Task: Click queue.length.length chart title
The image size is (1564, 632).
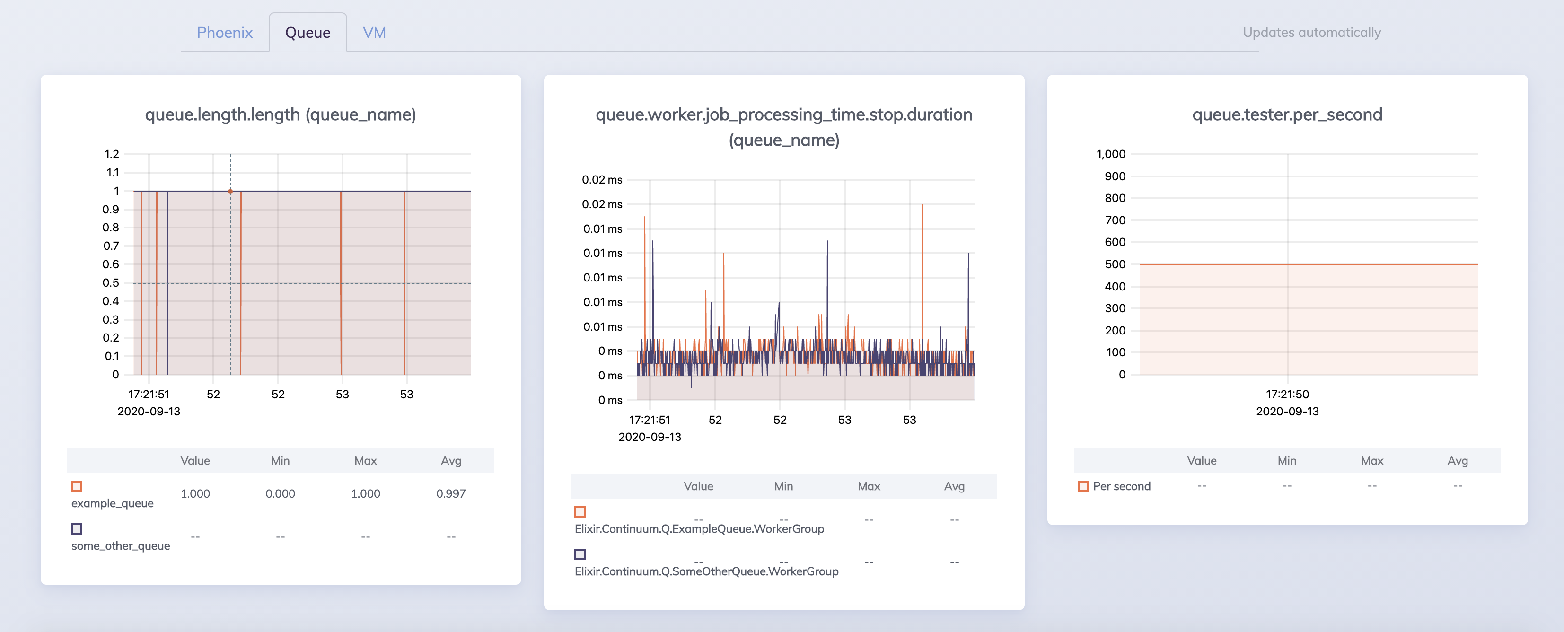Action: tap(281, 115)
